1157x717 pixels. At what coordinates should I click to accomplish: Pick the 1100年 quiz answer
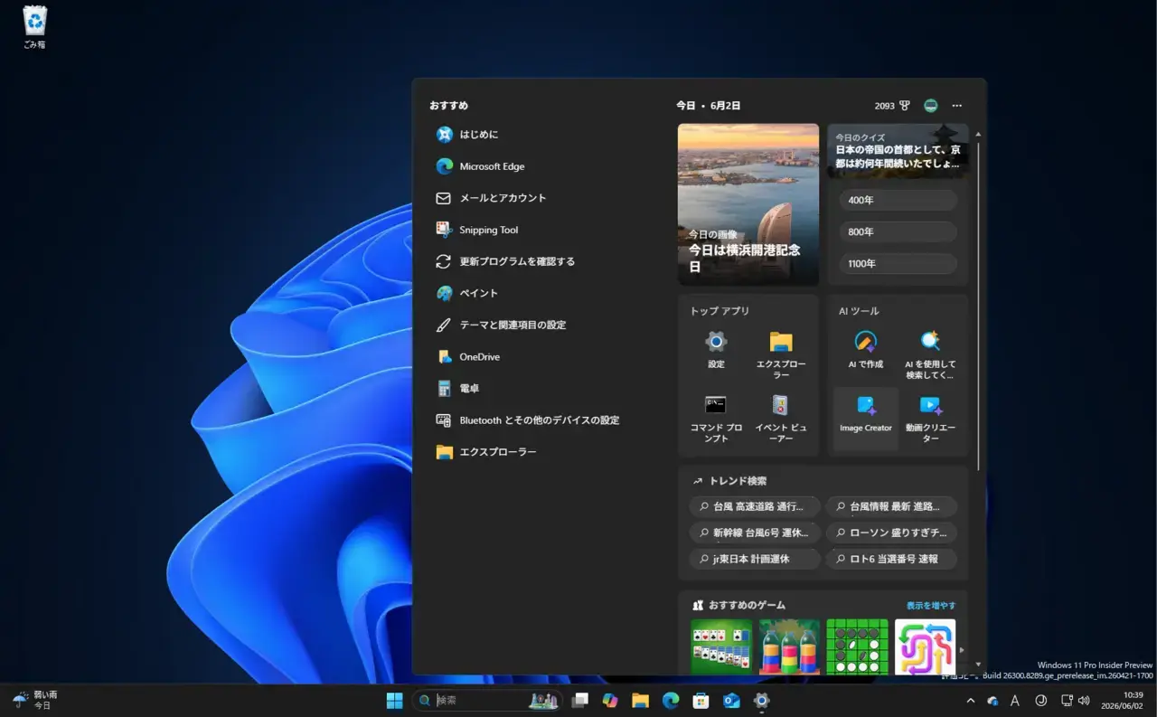tap(898, 264)
